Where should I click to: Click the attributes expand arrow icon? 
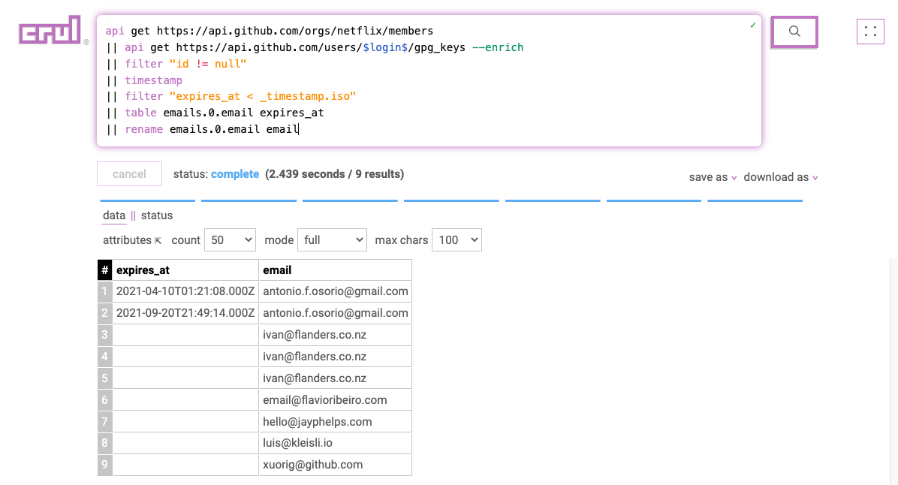[158, 240]
